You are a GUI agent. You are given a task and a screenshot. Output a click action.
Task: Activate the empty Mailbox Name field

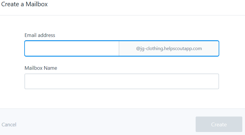point(121,81)
